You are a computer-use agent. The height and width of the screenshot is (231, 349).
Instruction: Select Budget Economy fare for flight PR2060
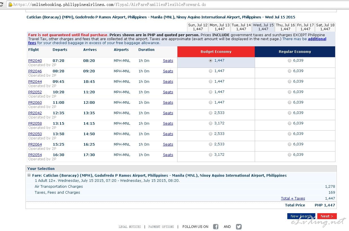pos(211,102)
